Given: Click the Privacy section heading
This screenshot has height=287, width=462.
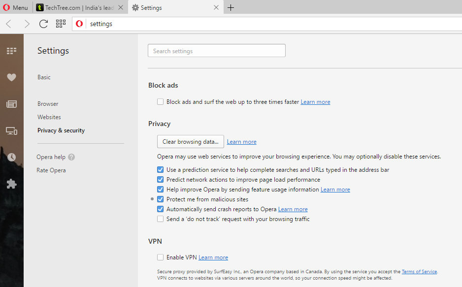Looking at the screenshot, I should 160,124.
